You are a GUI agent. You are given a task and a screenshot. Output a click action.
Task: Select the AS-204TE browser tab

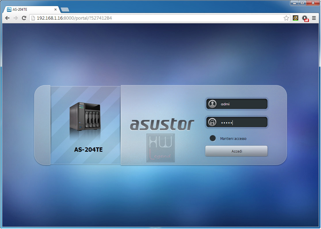[32, 10]
